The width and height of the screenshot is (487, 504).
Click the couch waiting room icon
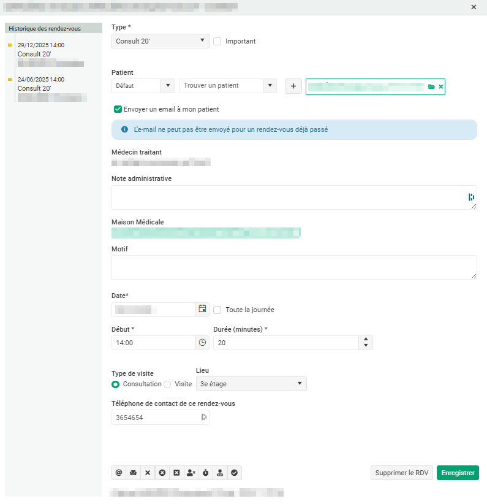pos(133,473)
